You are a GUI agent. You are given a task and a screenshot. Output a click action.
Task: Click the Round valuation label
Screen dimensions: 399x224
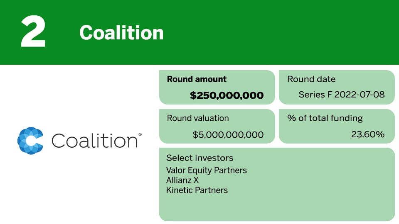click(198, 118)
